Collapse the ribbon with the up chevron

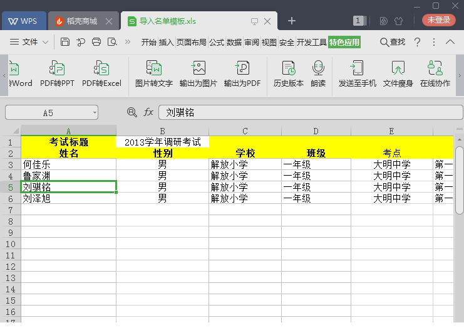click(x=450, y=42)
